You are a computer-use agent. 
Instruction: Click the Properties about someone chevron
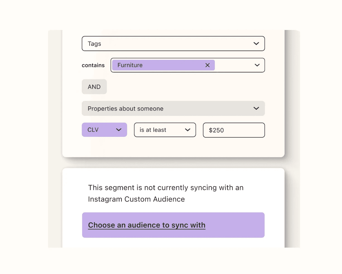click(256, 109)
